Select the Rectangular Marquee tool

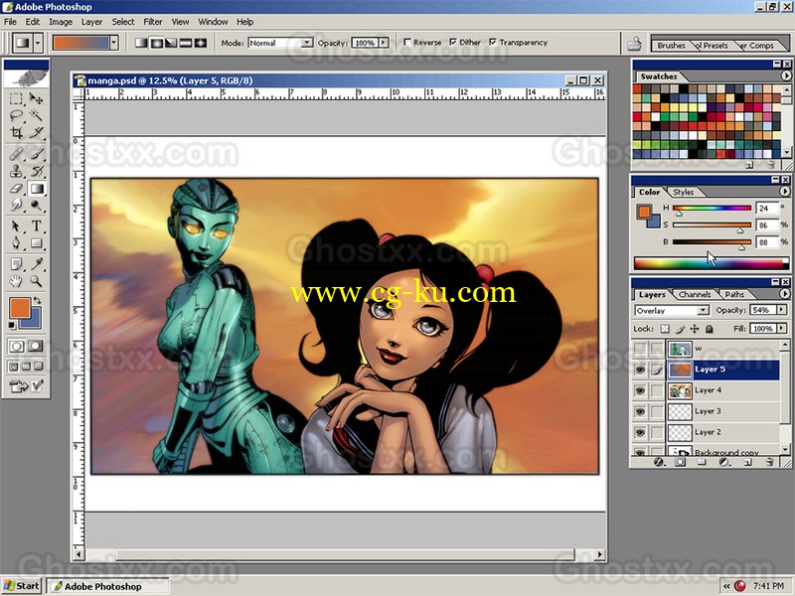pyautogui.click(x=16, y=98)
